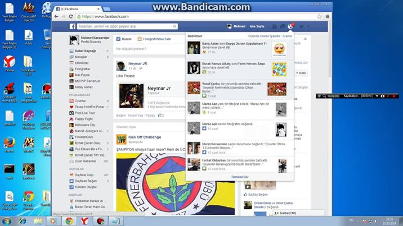This screenshot has height=226, width=403.
Task: Open Sohbet (10) chat bar
Action: (x=298, y=213)
